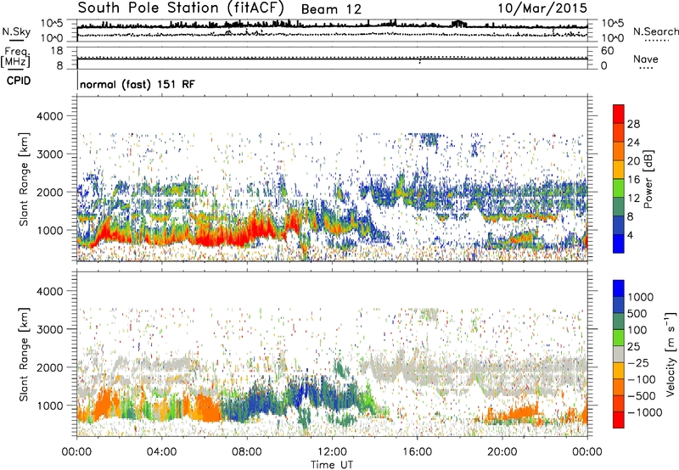Screen dimensions: 679x470
Task: Click the '−1000' label on the Velocity colorbar
Action: [x=645, y=412]
